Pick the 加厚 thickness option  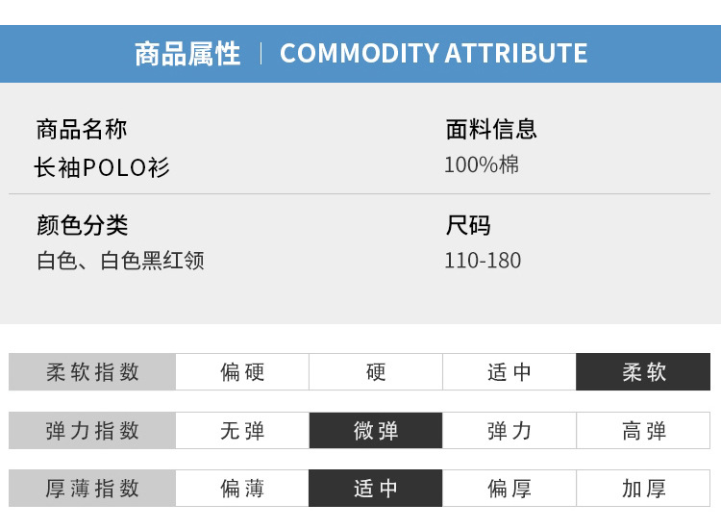643,489
